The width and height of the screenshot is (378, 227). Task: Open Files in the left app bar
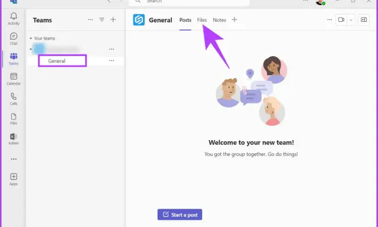(14, 119)
